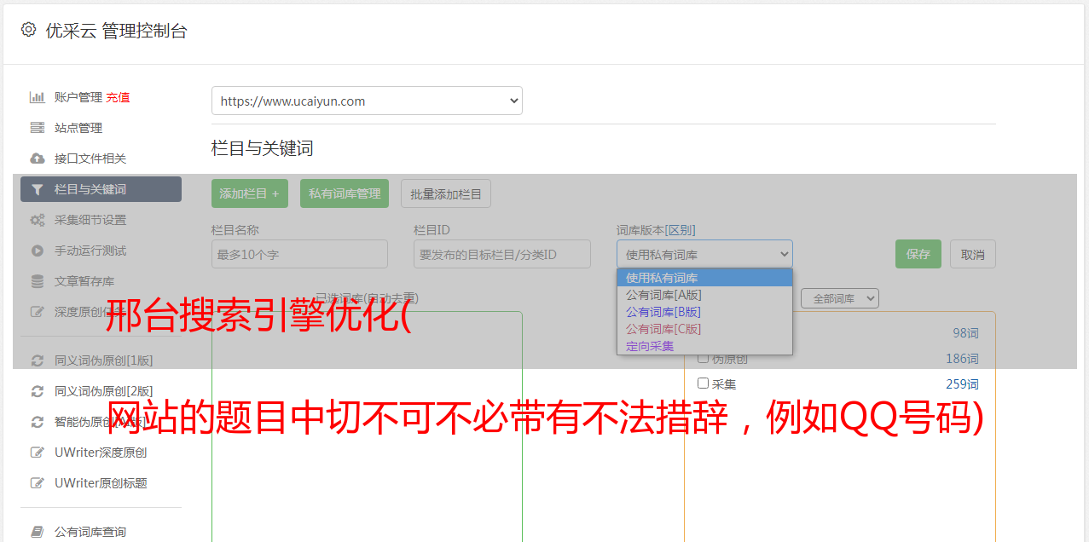Click the book icon for 公有词库查询
The width and height of the screenshot is (1089, 542).
click(x=37, y=532)
